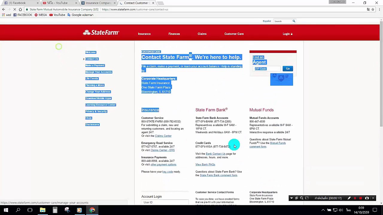
Task: Open Learning Resource Center in the sidebar
Action: (x=100, y=105)
